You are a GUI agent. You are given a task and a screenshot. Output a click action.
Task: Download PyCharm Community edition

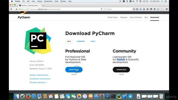click(121, 70)
